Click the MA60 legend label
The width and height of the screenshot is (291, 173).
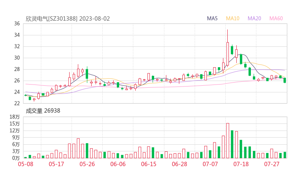276,18
